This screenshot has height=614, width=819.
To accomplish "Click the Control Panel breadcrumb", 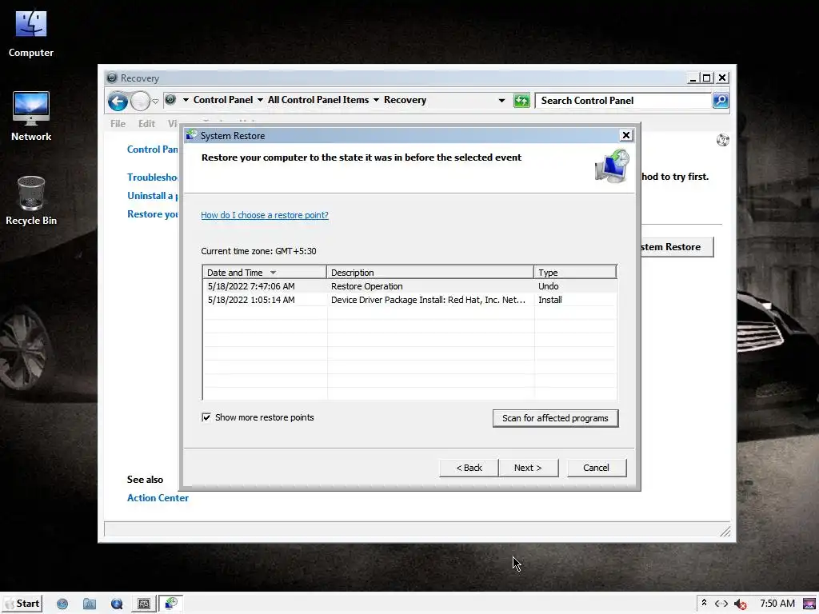I will (x=223, y=100).
